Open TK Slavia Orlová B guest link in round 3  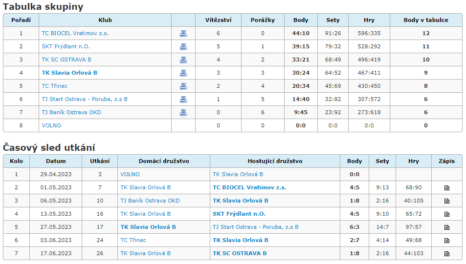tap(241, 201)
